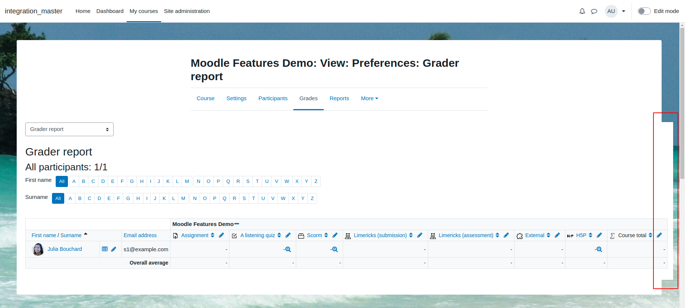The width and height of the screenshot is (685, 308).
Task: Expand the More dropdown menu
Action: tap(369, 98)
